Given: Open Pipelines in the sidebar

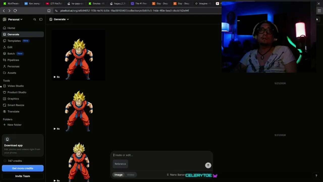Looking at the screenshot, I should point(22,60).
